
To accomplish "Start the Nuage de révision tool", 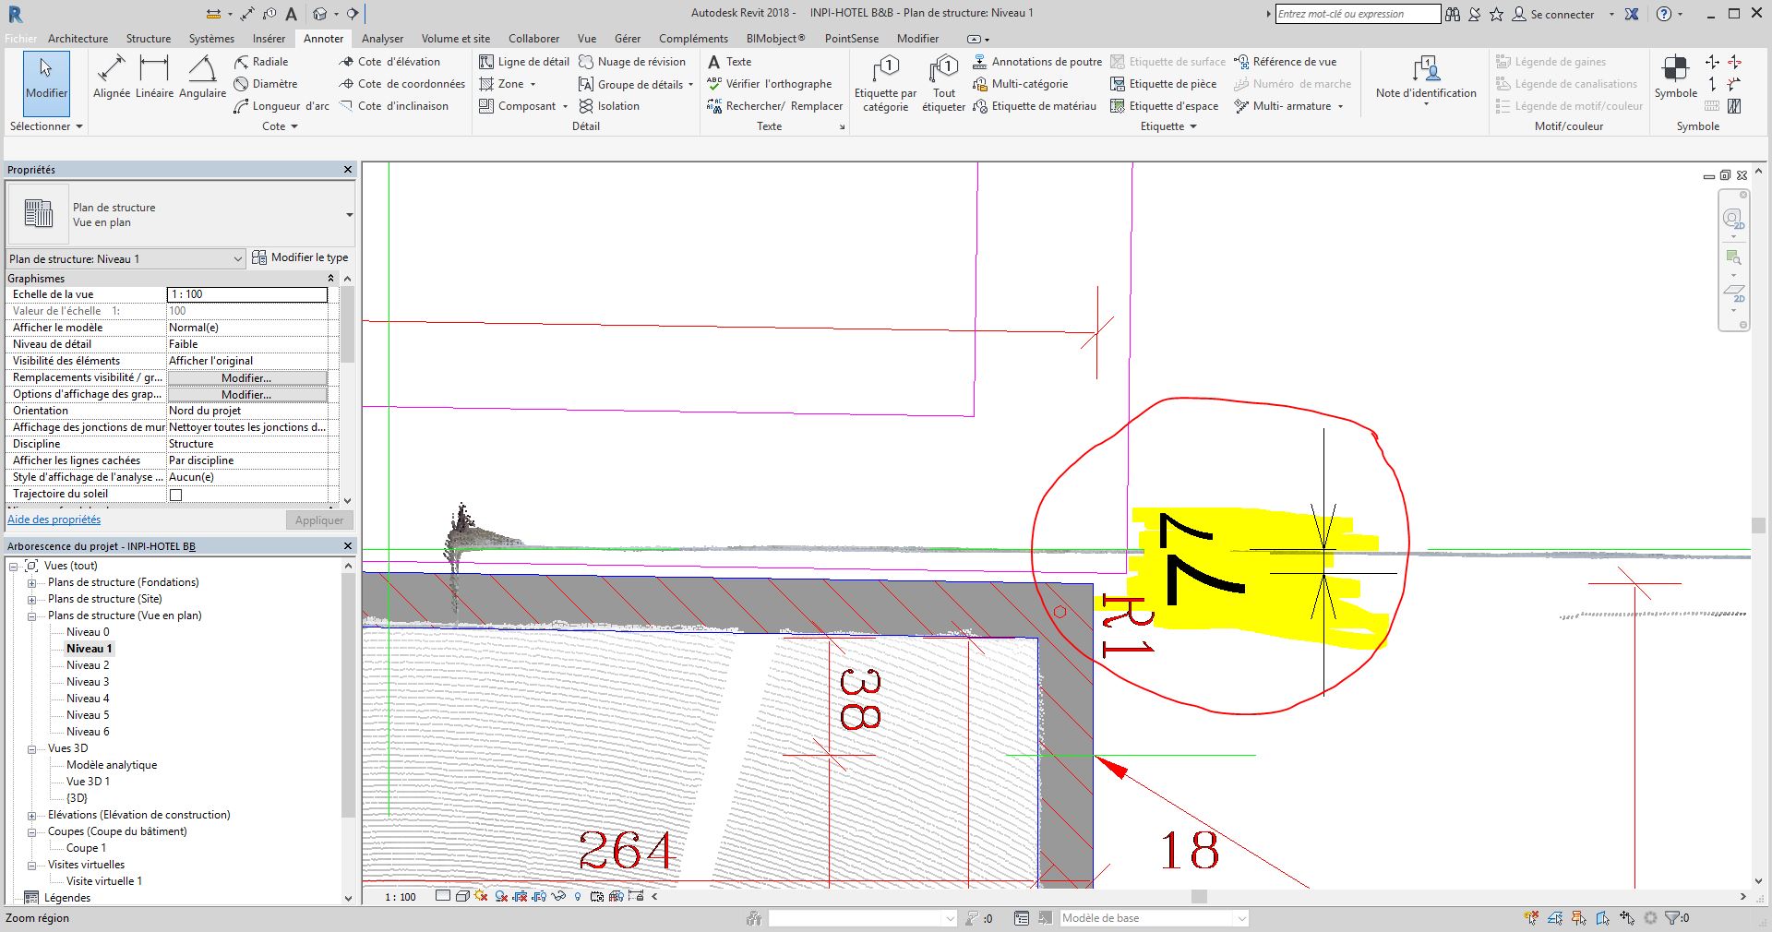I will pos(632,62).
